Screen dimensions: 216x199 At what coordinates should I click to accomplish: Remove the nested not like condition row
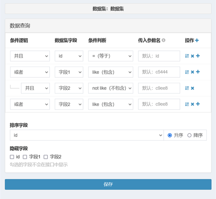[x=192, y=88]
